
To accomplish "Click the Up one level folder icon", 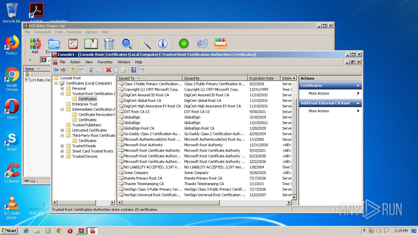I will 73,70.
